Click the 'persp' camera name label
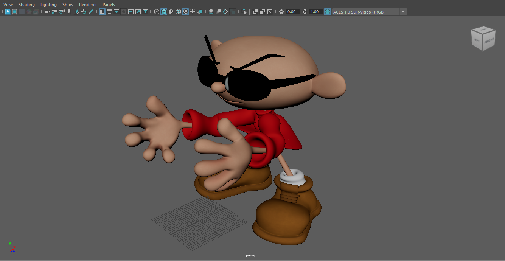The image size is (505, 261). pos(251,255)
